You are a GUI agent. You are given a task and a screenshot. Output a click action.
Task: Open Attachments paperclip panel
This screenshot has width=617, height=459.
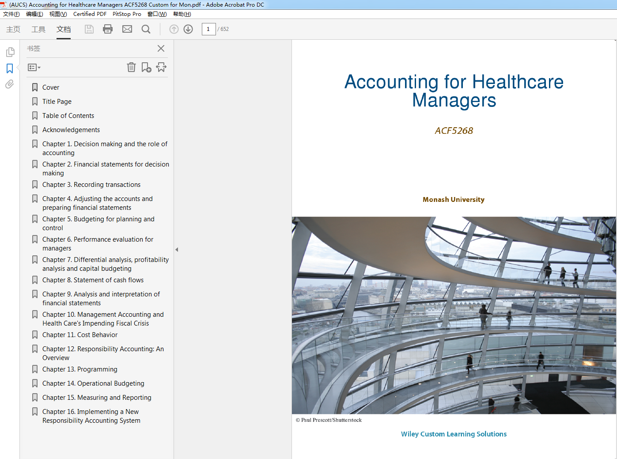pos(10,84)
